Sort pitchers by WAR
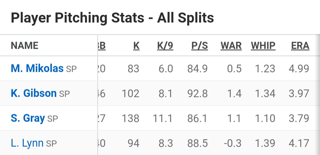This screenshot has height=155, width=320. (x=231, y=46)
